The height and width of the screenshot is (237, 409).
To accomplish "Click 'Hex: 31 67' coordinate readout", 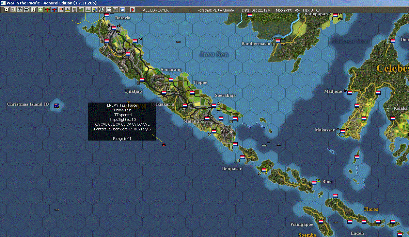I will [311, 10].
